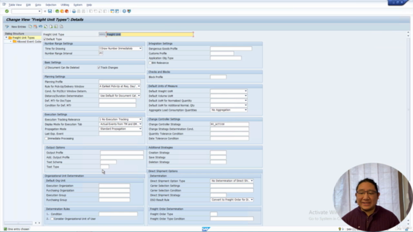Open the Table View menu

15,5
